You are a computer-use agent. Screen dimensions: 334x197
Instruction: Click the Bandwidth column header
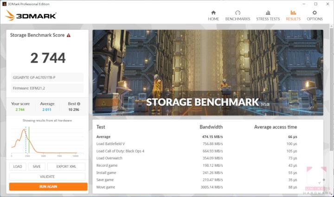click(x=211, y=127)
